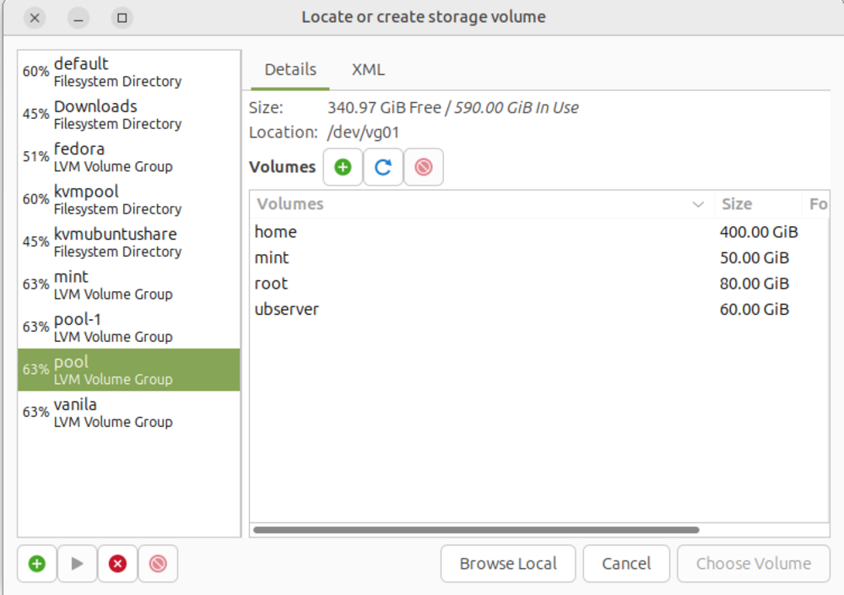Select the ubserver volume row
The image size is (844, 595).
tap(287, 310)
